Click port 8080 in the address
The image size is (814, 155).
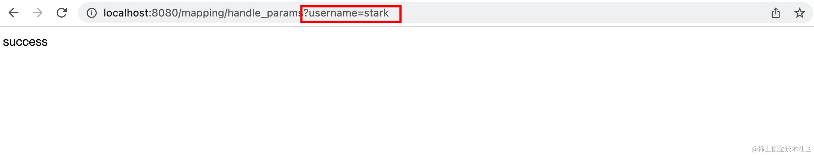165,13
